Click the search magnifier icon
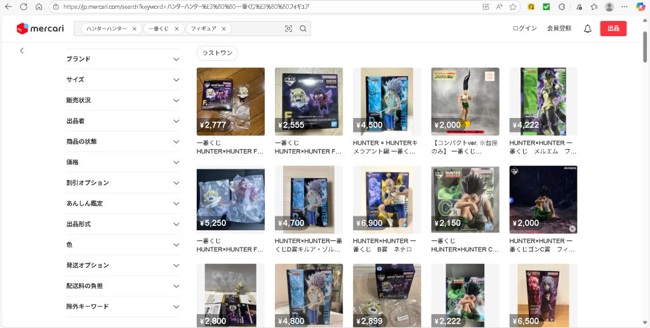 coord(303,29)
